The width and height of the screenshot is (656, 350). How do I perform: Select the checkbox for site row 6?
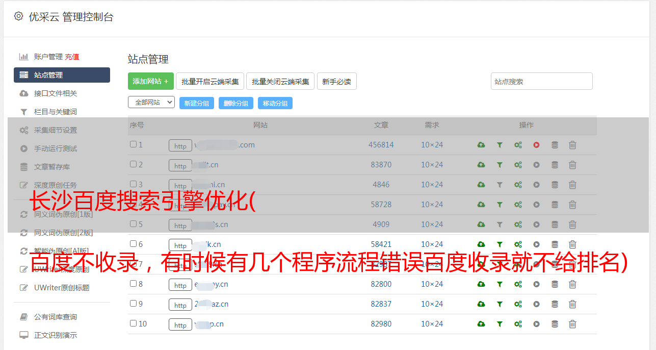133,244
